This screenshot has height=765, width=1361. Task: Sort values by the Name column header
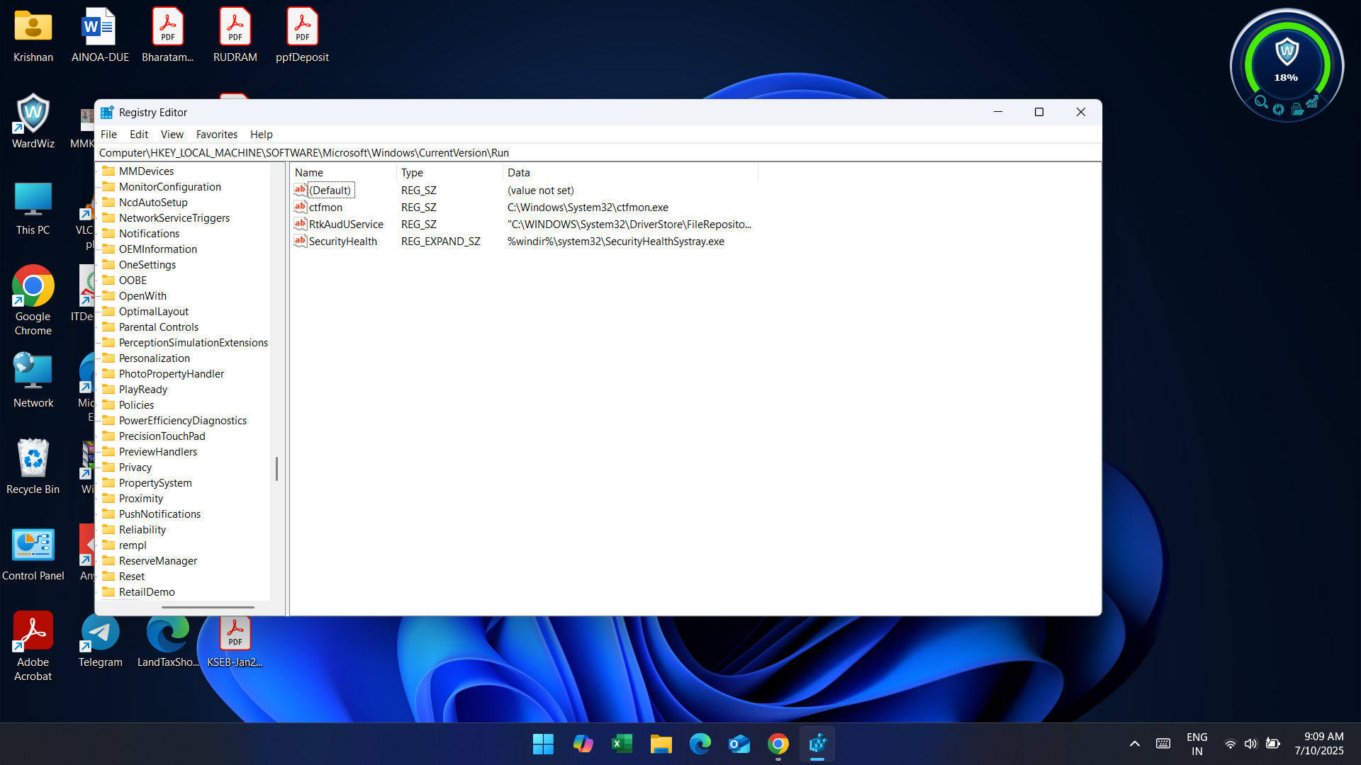point(309,172)
